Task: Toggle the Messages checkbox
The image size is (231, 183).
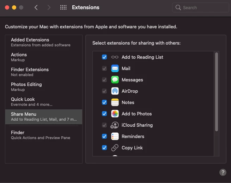Action: pyautogui.click(x=104, y=80)
